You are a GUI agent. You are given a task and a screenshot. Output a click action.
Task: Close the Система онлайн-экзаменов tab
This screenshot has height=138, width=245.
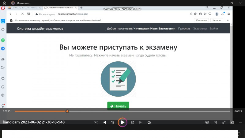pos(76,7)
